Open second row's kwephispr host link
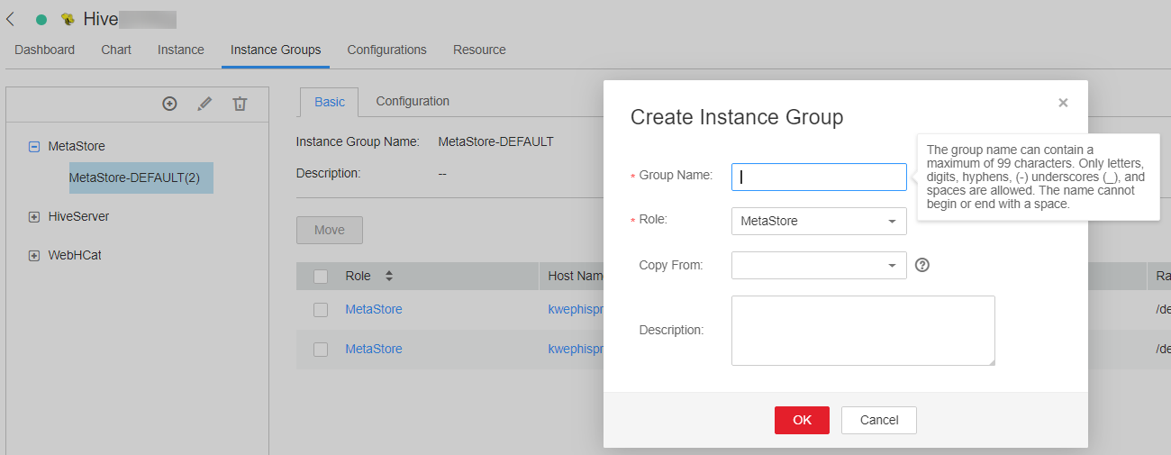 click(x=576, y=349)
